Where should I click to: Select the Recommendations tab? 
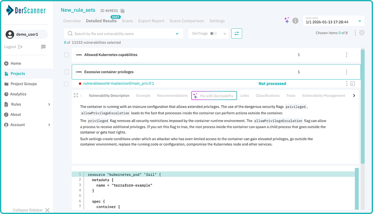172,95
